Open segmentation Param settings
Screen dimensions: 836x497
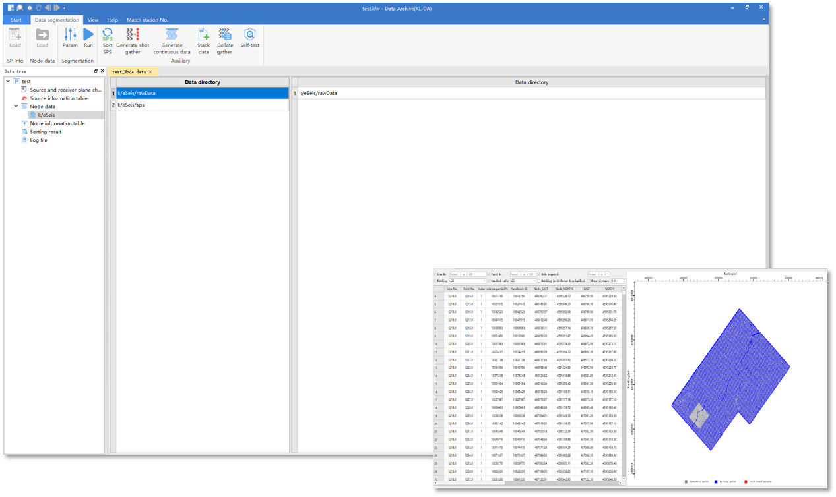point(70,38)
